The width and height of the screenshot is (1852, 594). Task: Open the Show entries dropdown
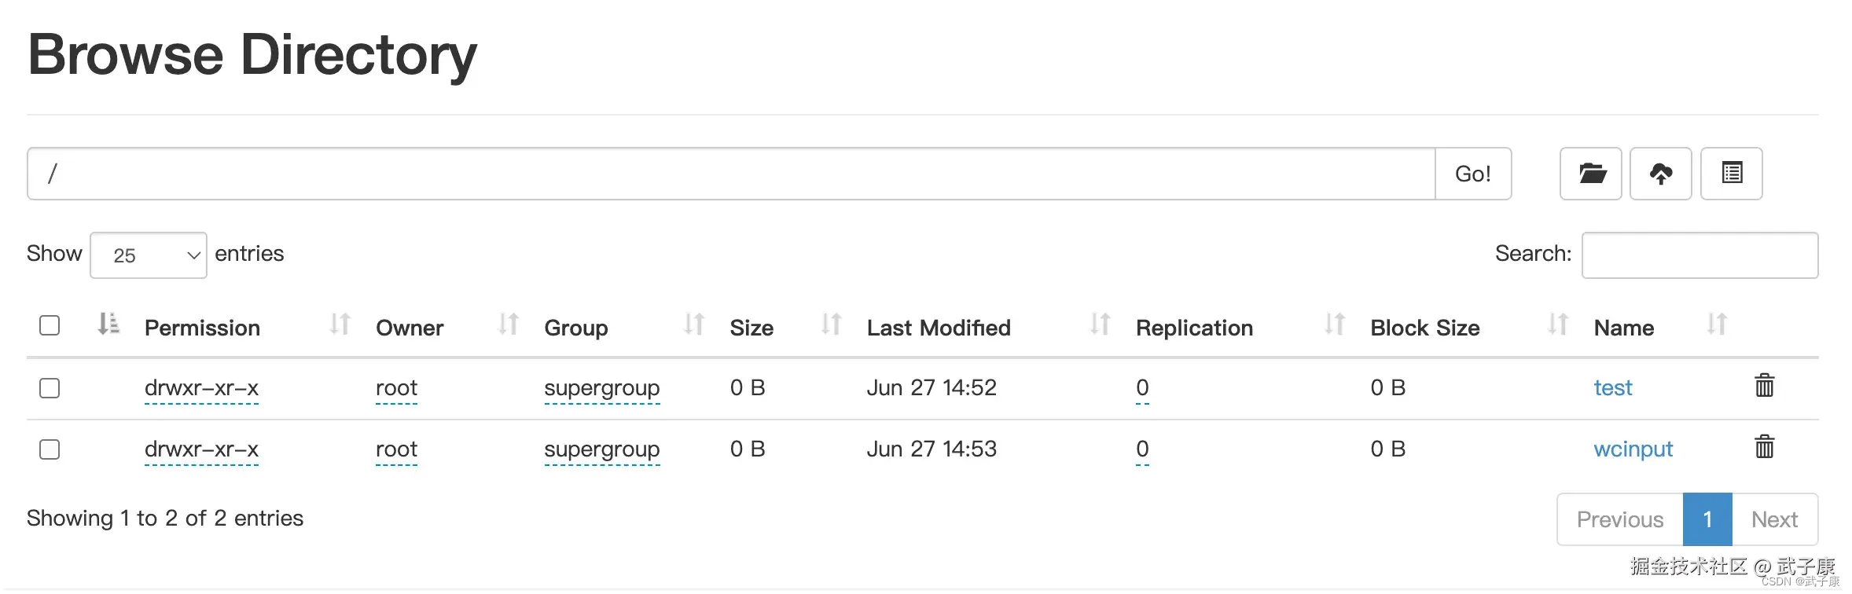pyautogui.click(x=149, y=255)
